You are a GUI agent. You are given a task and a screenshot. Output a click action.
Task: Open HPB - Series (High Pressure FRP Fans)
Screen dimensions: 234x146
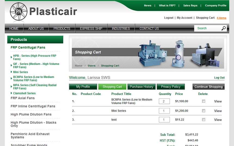[35, 57]
